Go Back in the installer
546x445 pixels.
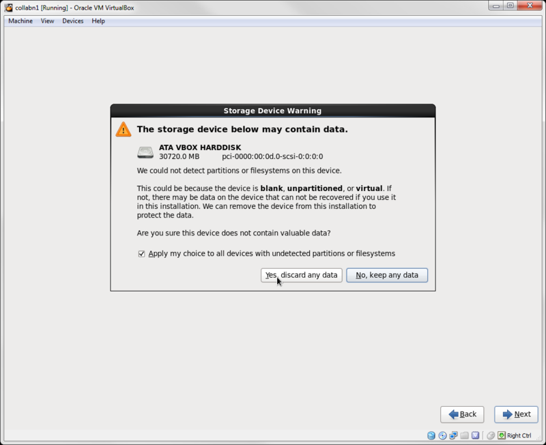tap(462, 414)
